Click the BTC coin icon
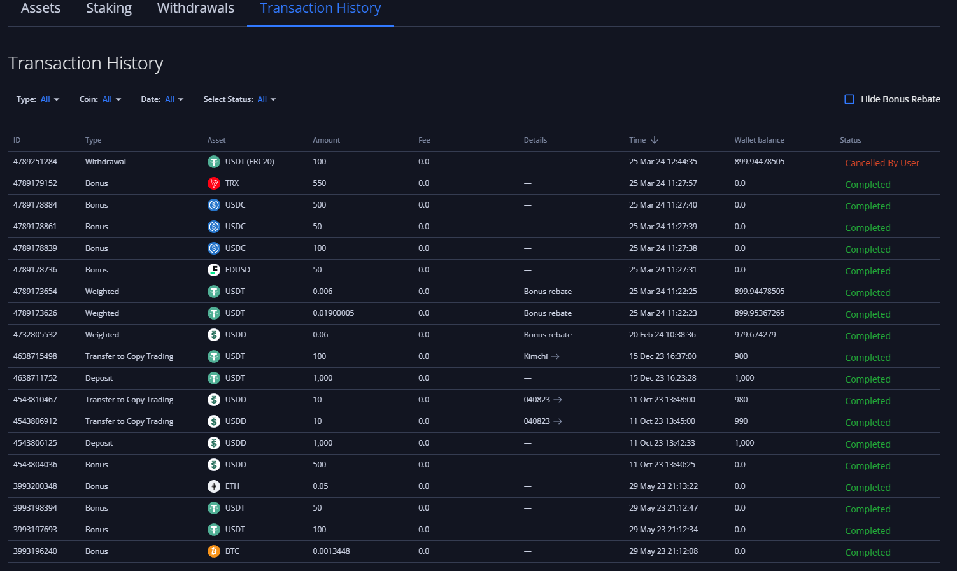Image resolution: width=957 pixels, height=571 pixels. (x=214, y=551)
